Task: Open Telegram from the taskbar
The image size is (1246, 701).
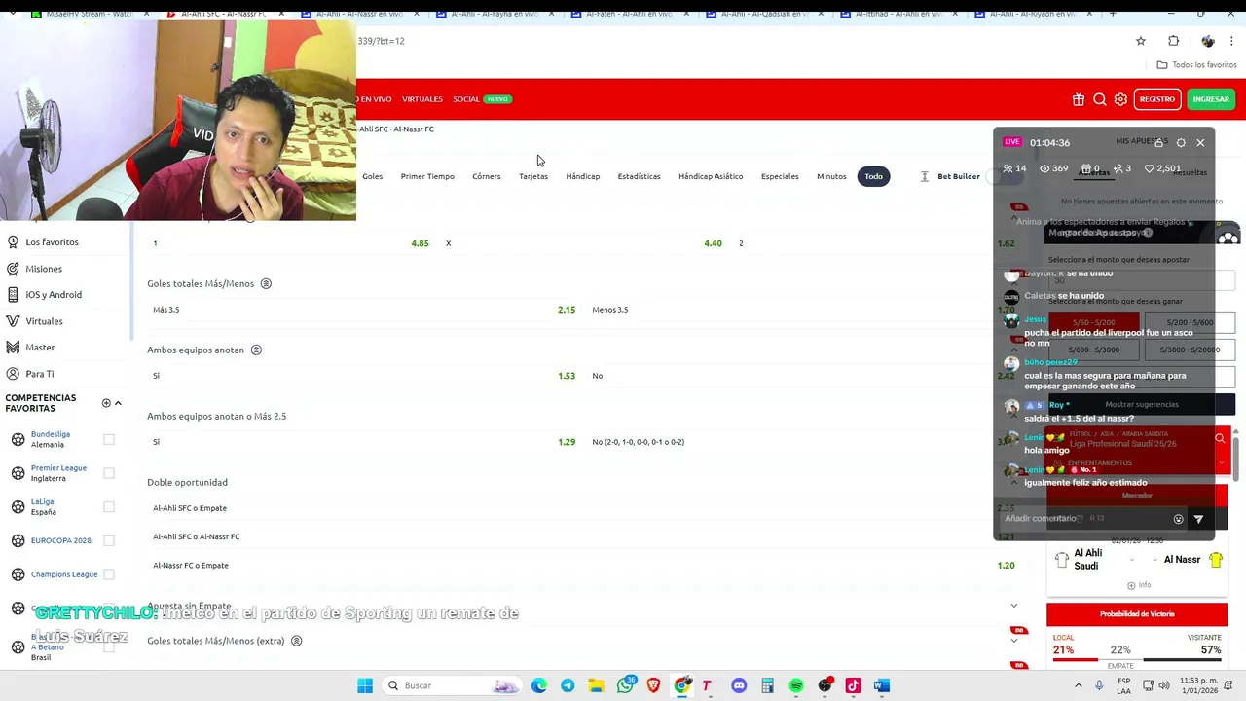Action: [x=568, y=685]
